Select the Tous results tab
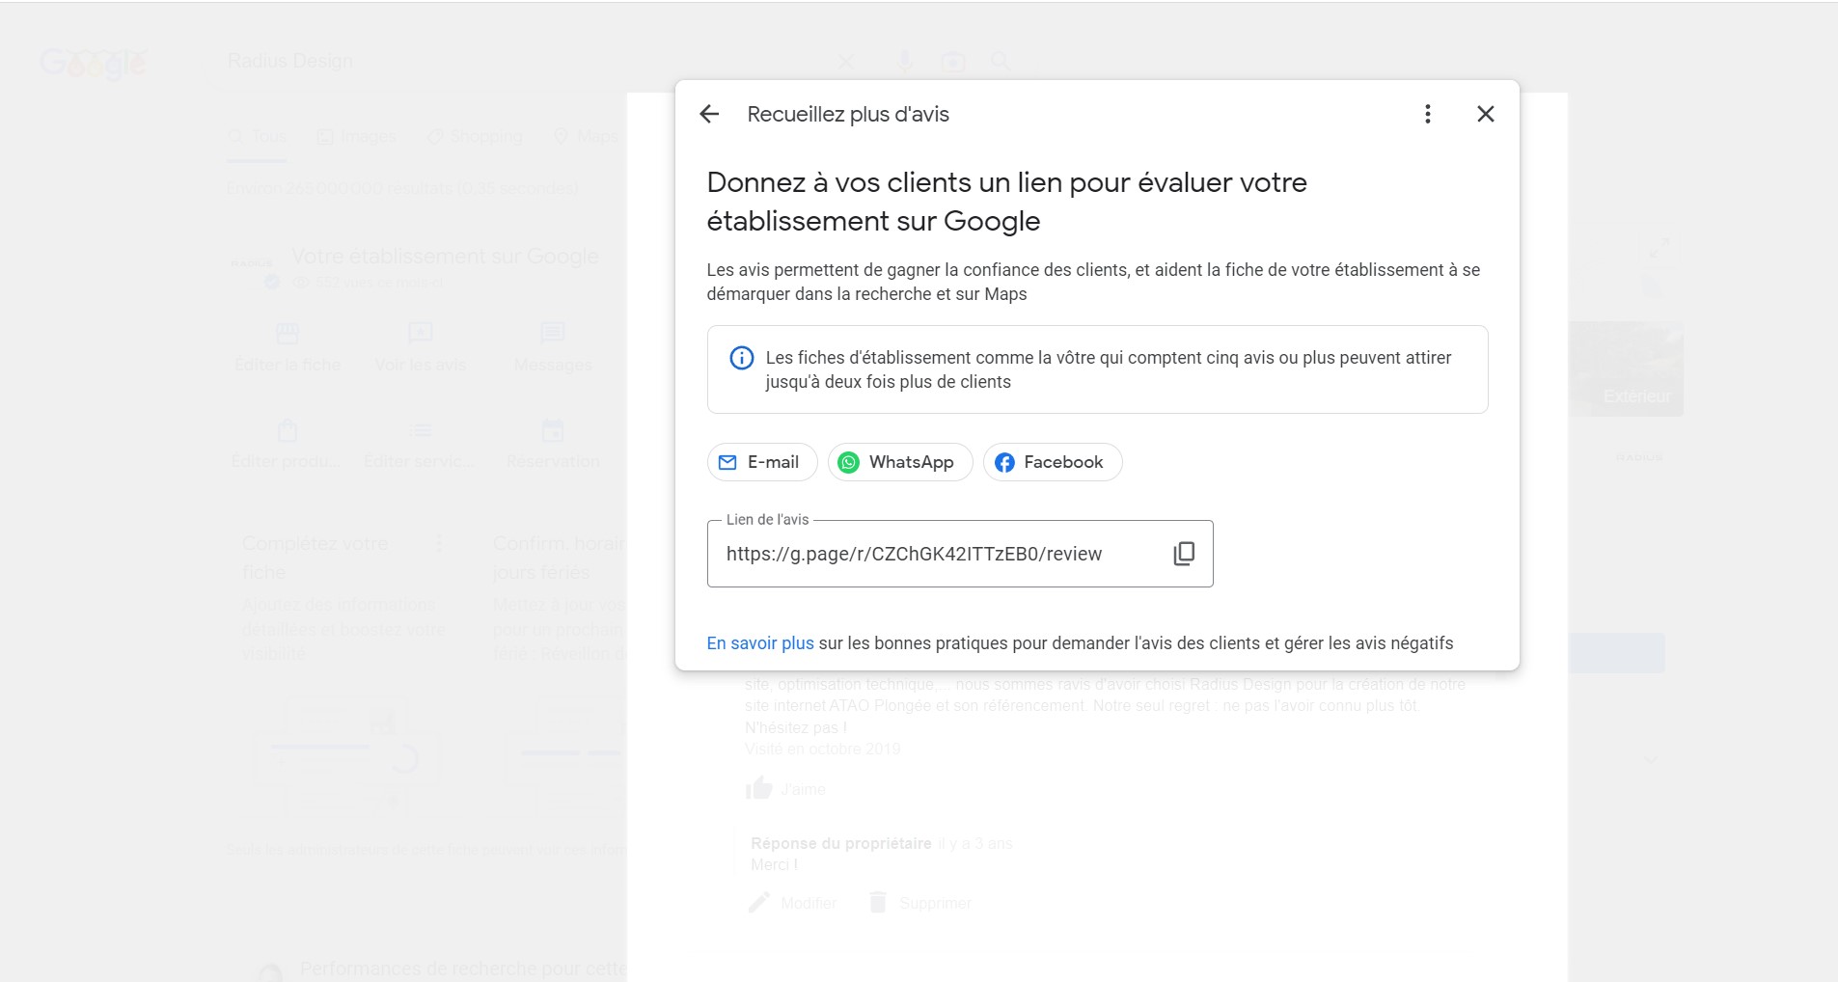 (x=258, y=137)
